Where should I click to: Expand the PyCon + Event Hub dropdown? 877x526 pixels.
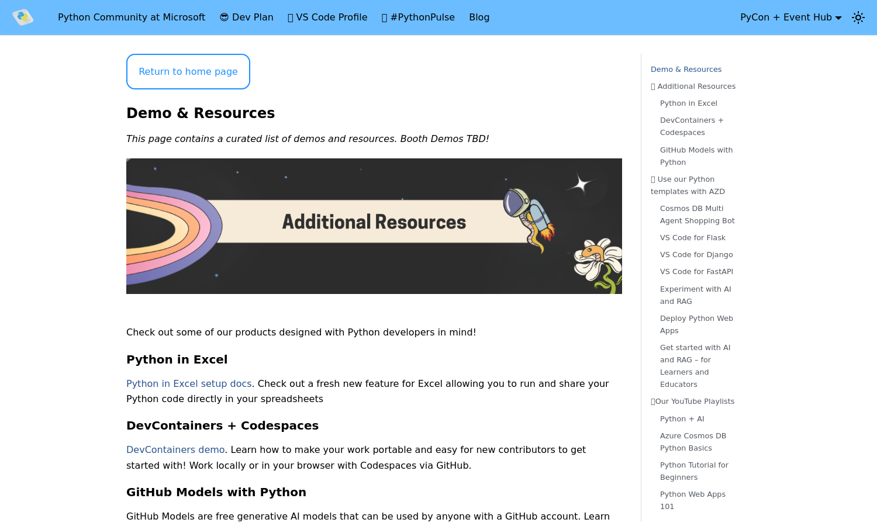tap(790, 18)
